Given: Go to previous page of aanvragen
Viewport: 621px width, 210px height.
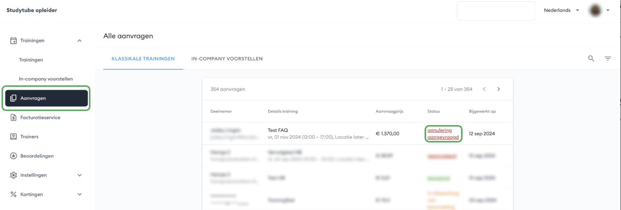Looking at the screenshot, I should point(484,89).
